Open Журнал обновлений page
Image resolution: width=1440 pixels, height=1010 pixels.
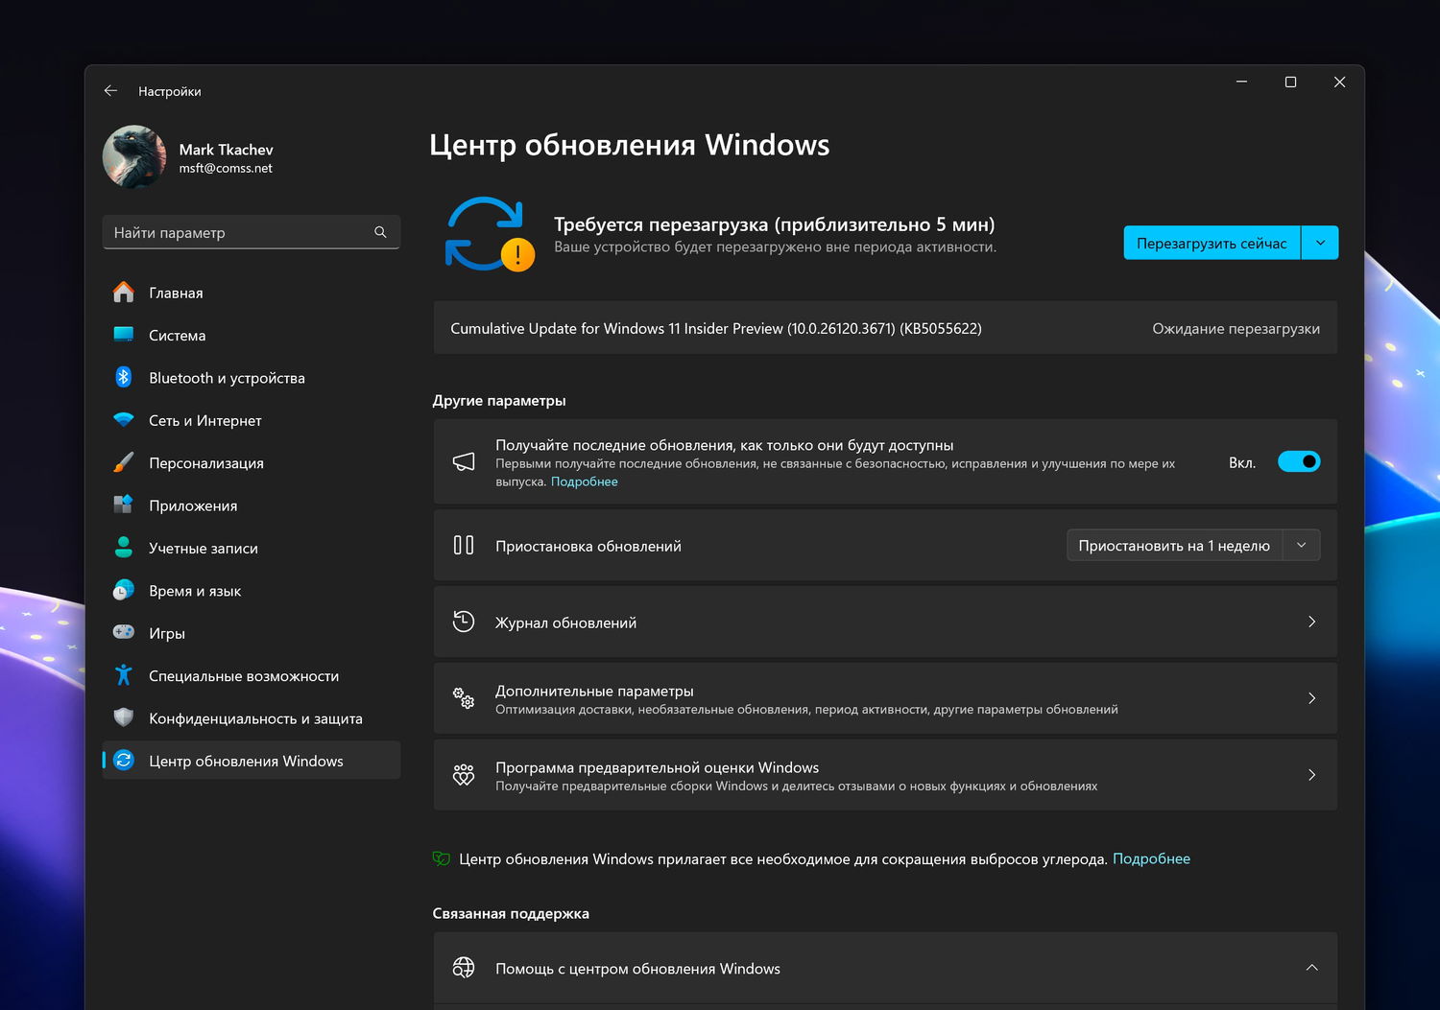coord(884,622)
